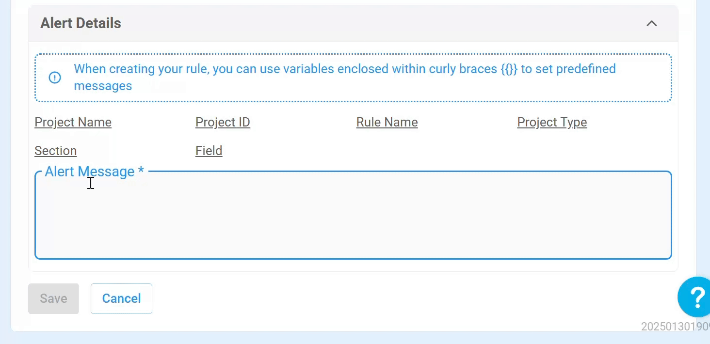
Task: Click the build version number text
Action: pos(675,327)
